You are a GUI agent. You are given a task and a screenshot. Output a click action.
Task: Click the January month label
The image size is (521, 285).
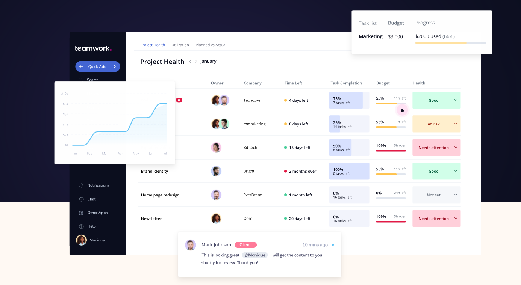pos(208,61)
